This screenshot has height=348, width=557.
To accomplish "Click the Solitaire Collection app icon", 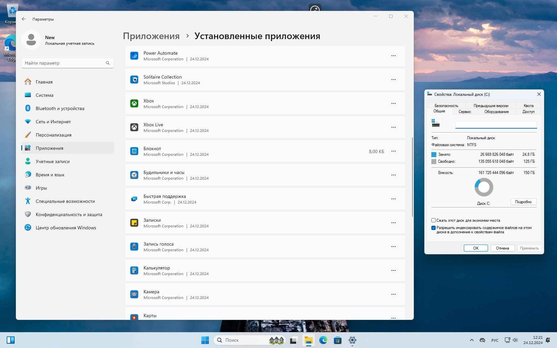I will (134, 80).
